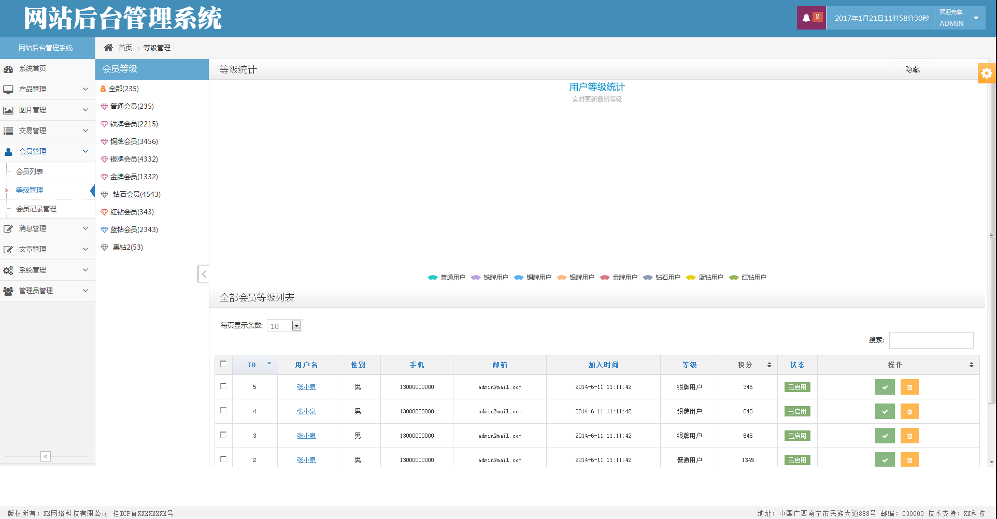Click the 搜索 search input field
Image resolution: width=997 pixels, height=519 pixels.
tap(931, 340)
